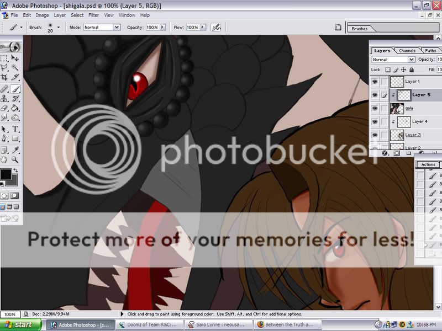Switch to Saro Lynne taskbar window
The height and width of the screenshot is (331, 442).
point(218,325)
